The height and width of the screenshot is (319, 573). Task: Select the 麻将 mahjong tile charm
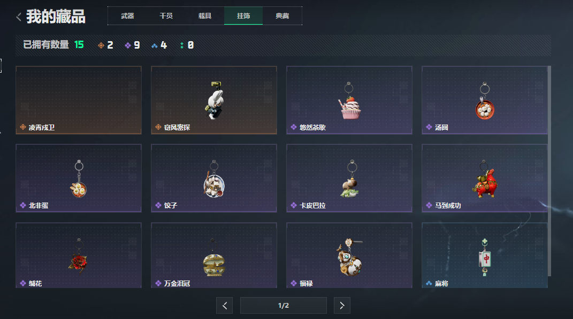[x=485, y=255]
